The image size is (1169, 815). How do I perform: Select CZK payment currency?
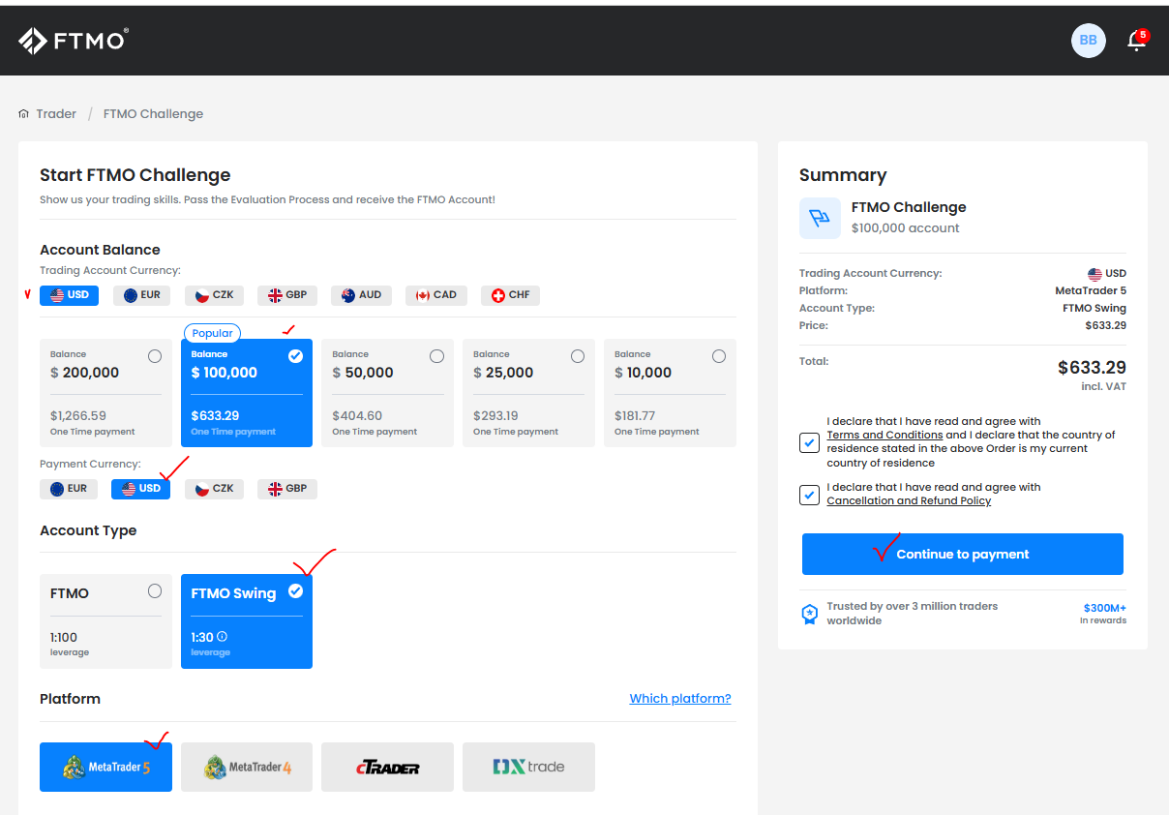[x=214, y=489]
